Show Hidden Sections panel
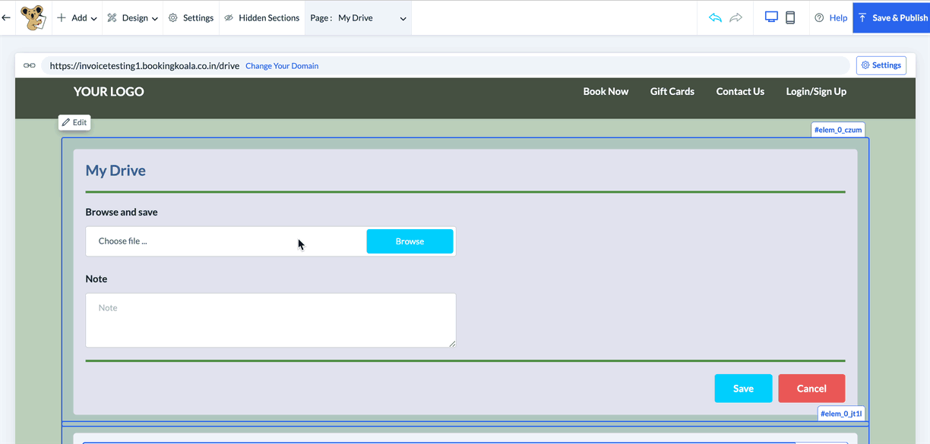Screen dimensions: 930x444 pyautogui.click(x=261, y=17)
